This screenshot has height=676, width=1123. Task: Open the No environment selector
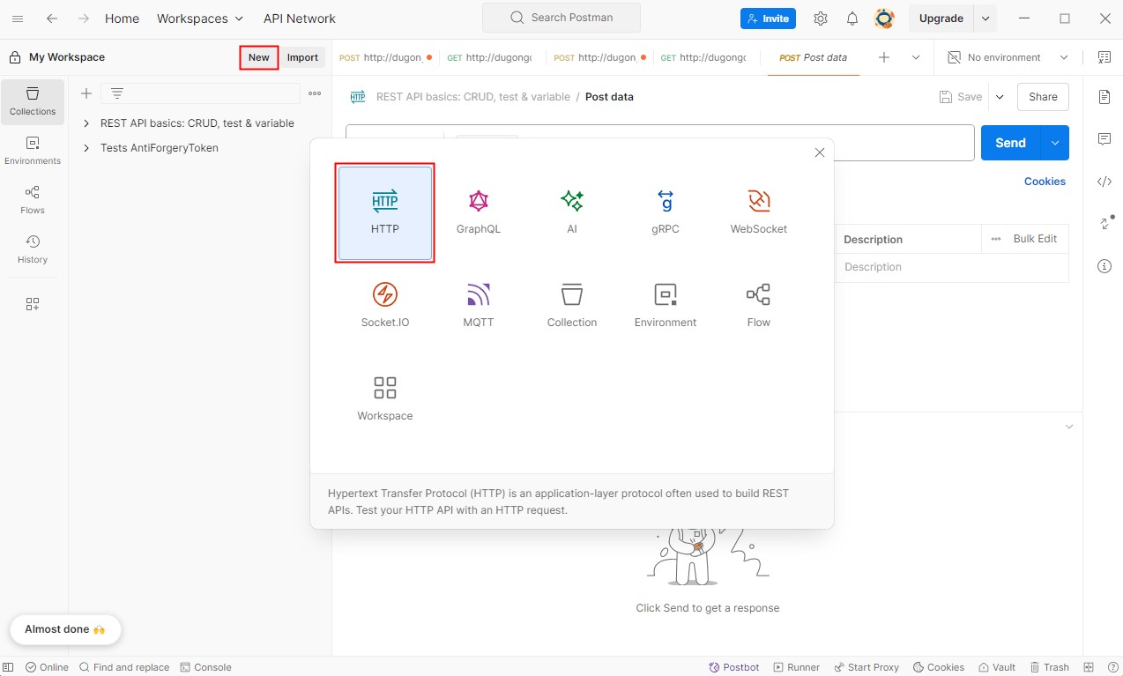point(1008,57)
